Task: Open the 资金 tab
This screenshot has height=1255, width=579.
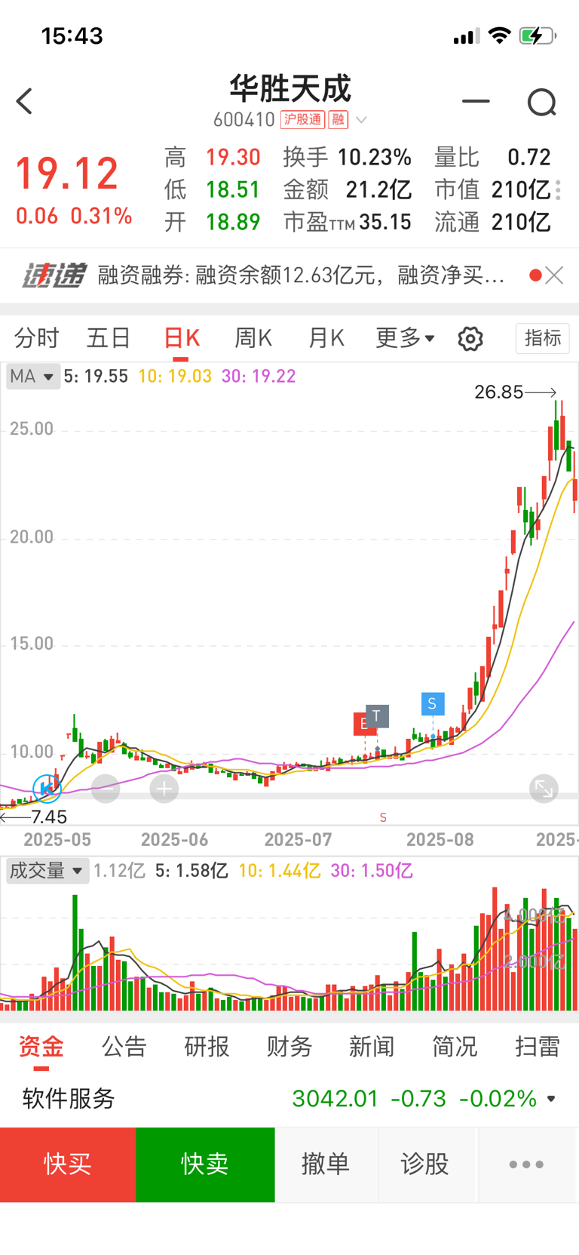Action: point(41,1047)
